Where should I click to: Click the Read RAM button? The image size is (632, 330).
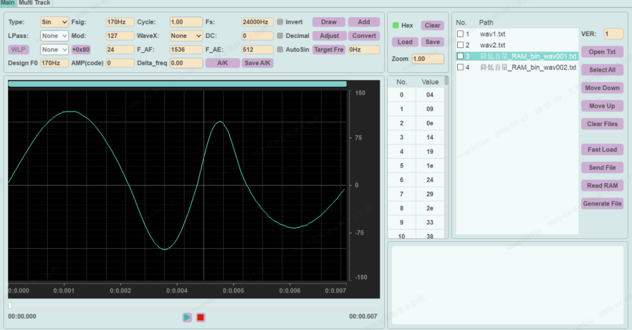(602, 186)
